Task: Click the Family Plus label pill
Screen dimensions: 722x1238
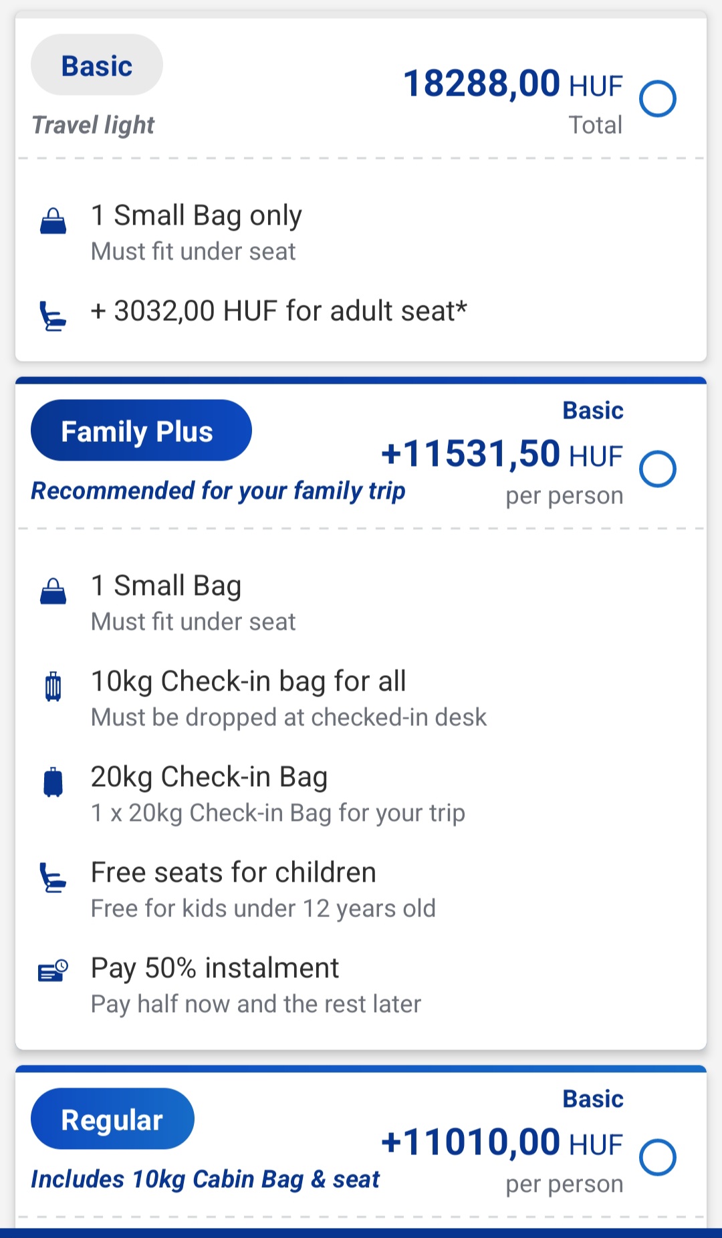Action: pos(141,430)
